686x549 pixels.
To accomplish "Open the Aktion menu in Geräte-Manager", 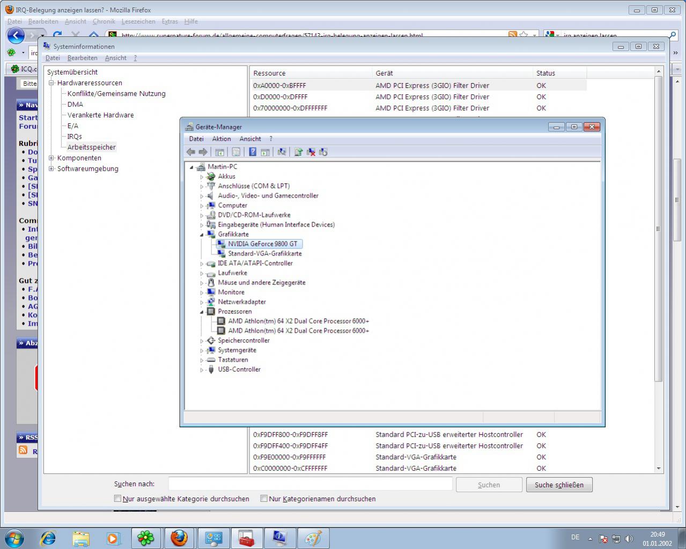I will (222, 138).
